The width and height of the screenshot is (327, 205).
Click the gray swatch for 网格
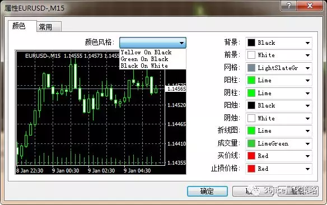(251, 68)
